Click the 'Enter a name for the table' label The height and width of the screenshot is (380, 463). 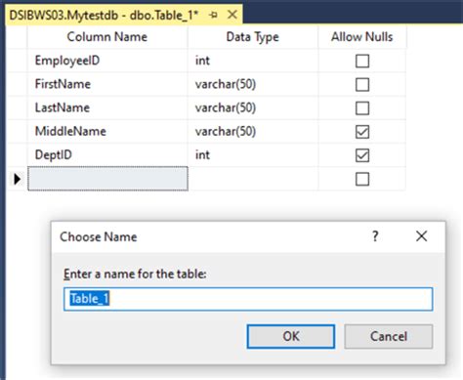[x=135, y=274]
